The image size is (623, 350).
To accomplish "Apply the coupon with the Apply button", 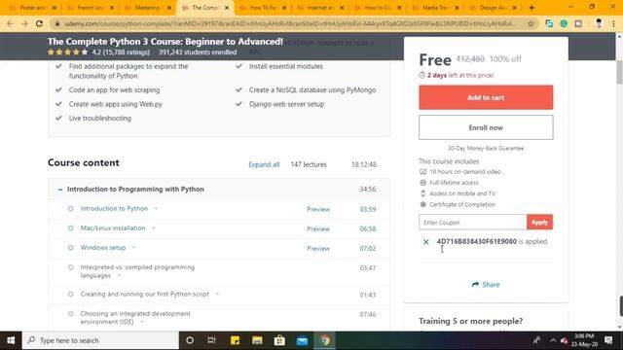I will (539, 223).
